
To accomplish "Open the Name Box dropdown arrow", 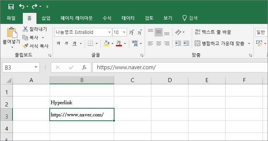I will point(36,67).
